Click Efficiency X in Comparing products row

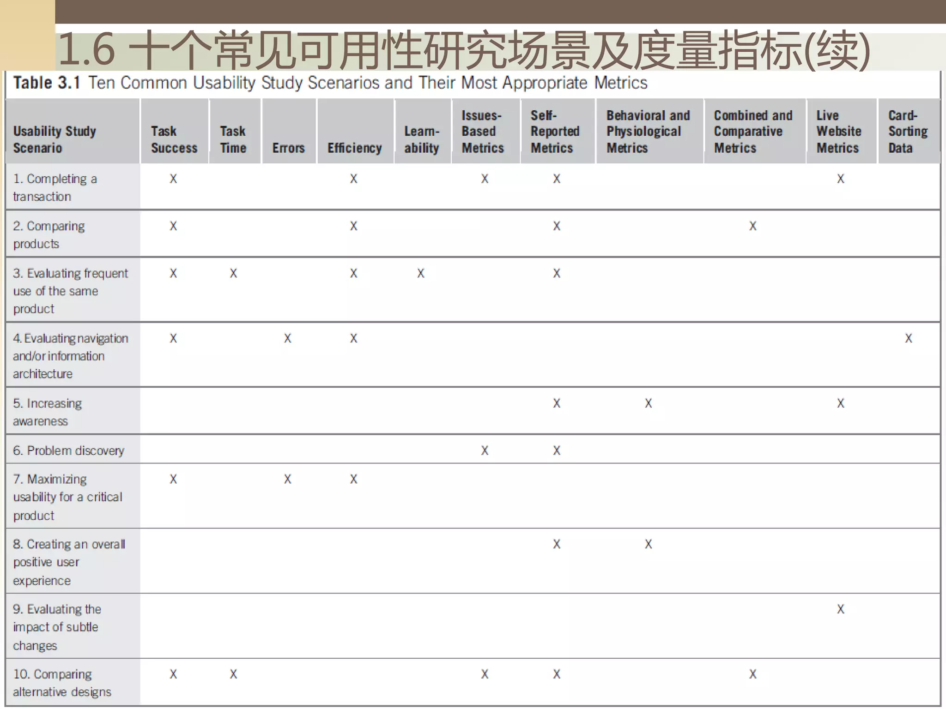353,226
